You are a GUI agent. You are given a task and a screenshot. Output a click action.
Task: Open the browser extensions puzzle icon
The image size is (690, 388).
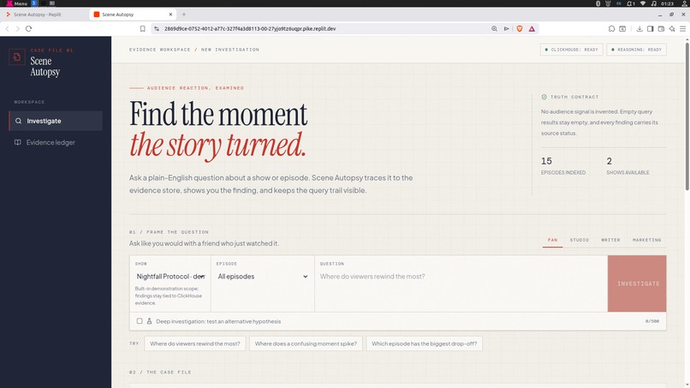(612, 28)
